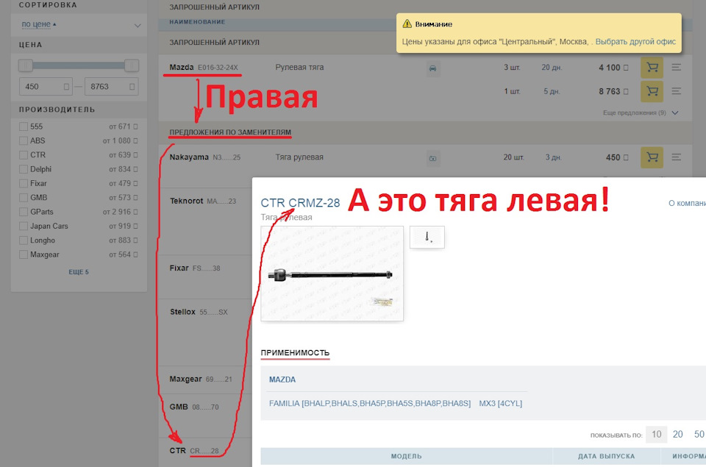Click the maximum price slider handle

point(132,65)
